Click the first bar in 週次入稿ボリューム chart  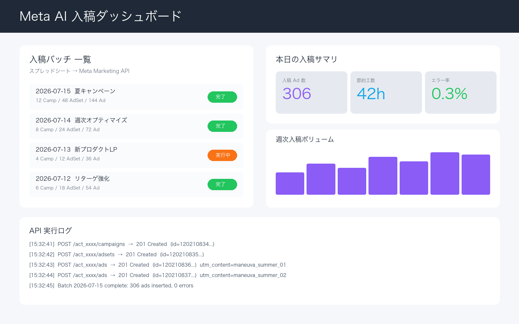pos(290,183)
